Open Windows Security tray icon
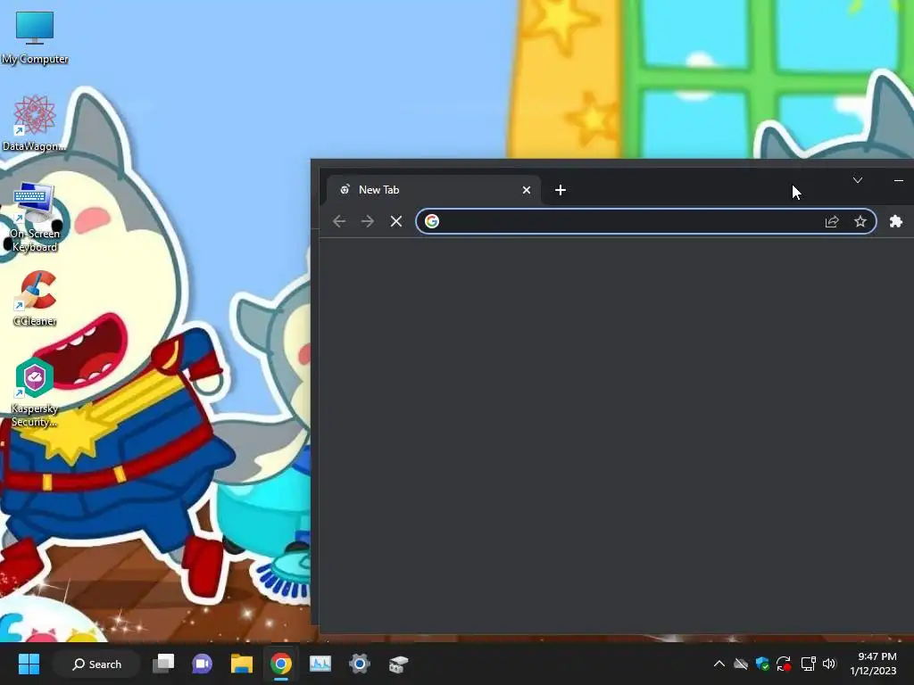Screen dimensions: 914x685 (x=762, y=664)
